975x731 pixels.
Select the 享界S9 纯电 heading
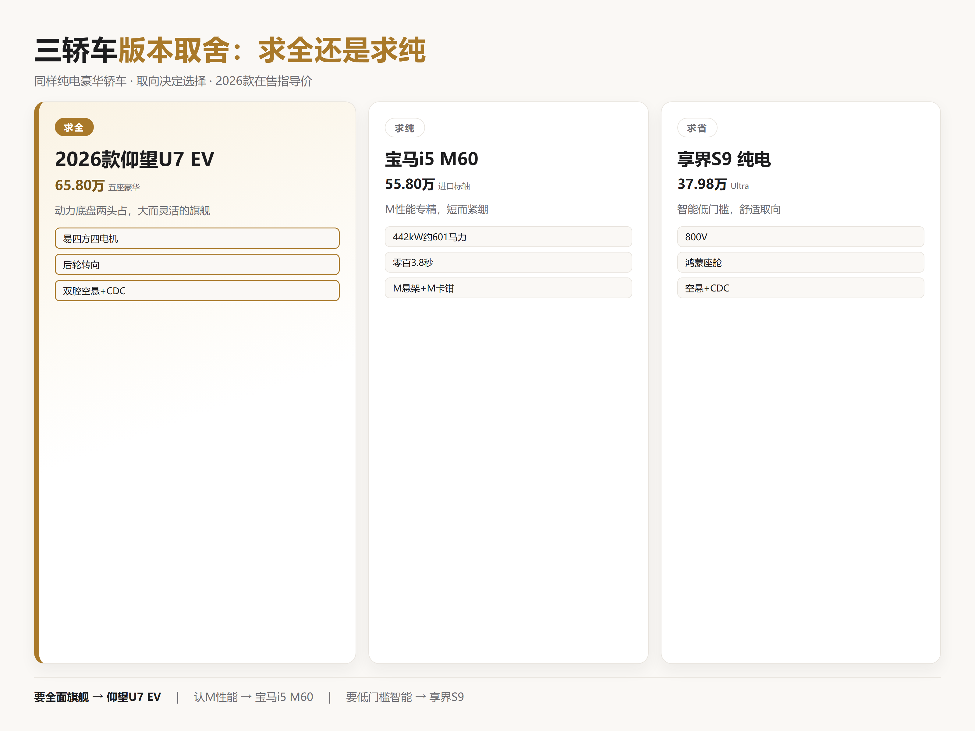tap(724, 159)
